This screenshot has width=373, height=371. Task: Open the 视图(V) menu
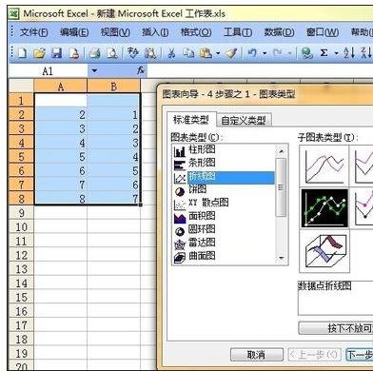[115, 32]
